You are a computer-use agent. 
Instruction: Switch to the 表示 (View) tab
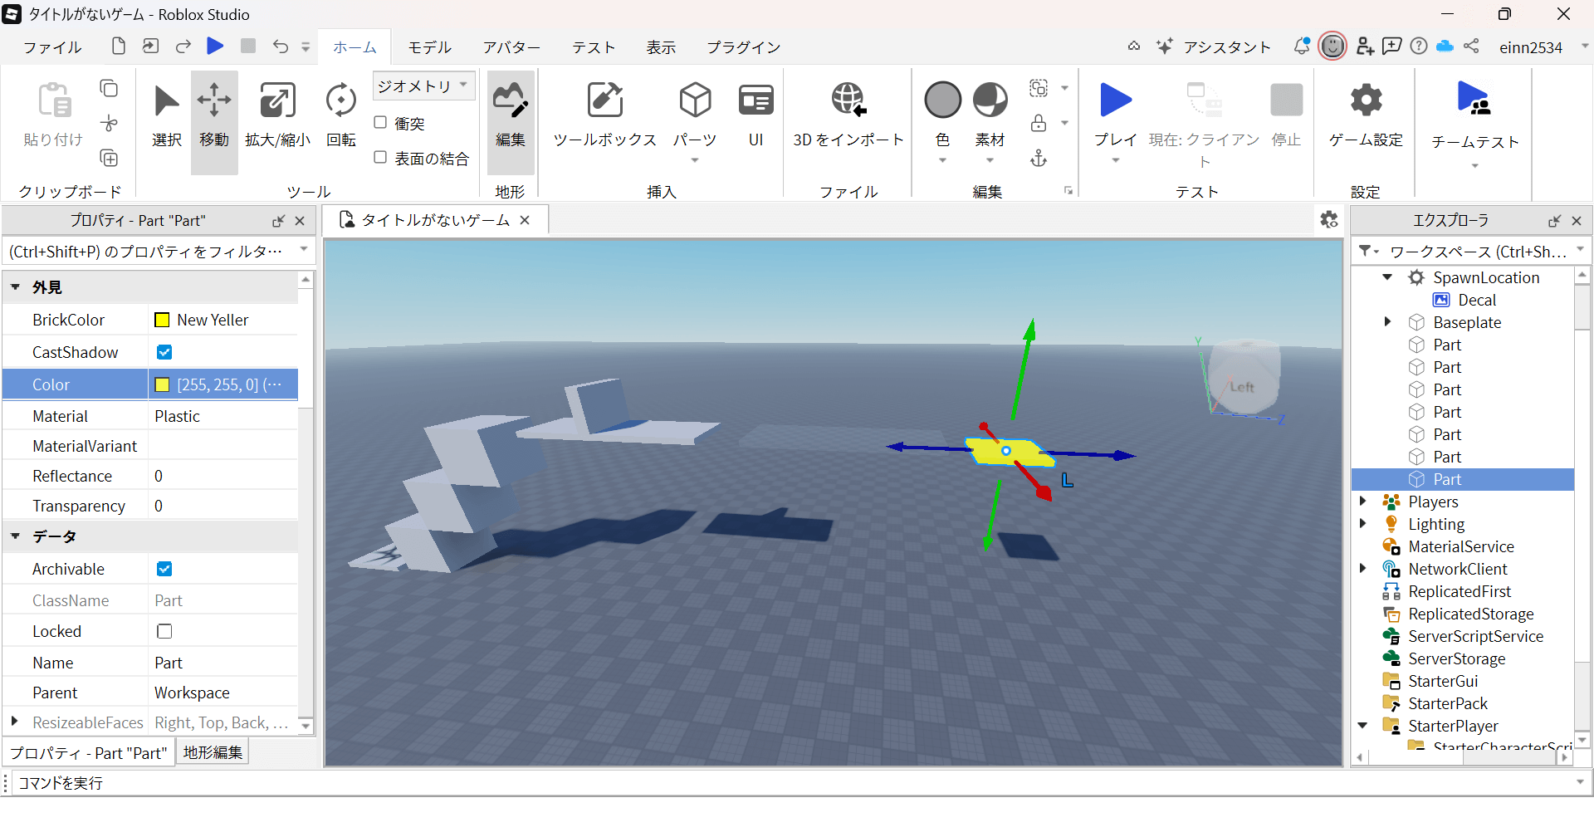[x=661, y=47]
